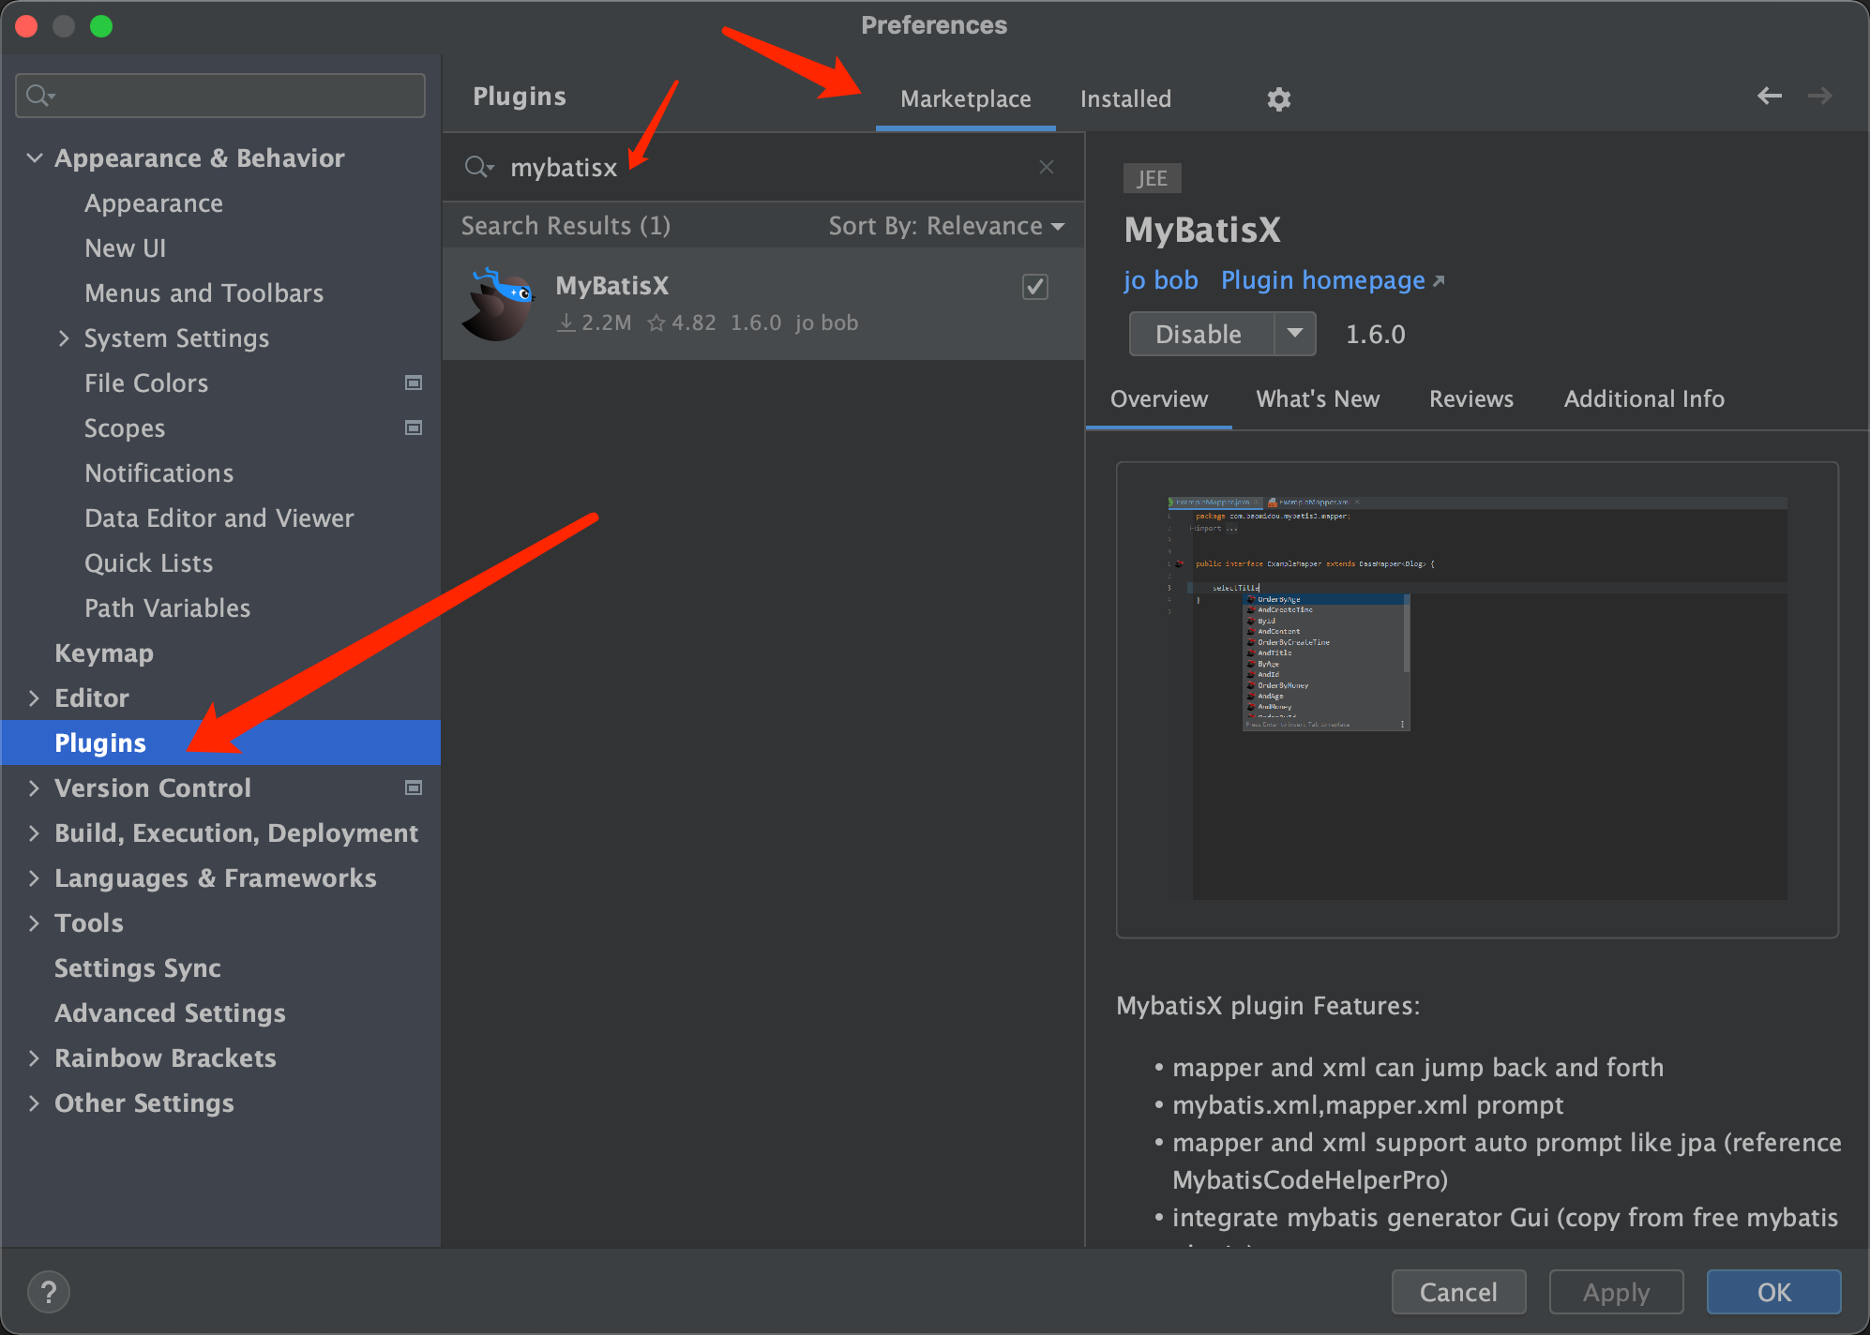Click the OK button
1870x1335 pixels.
[1773, 1292]
